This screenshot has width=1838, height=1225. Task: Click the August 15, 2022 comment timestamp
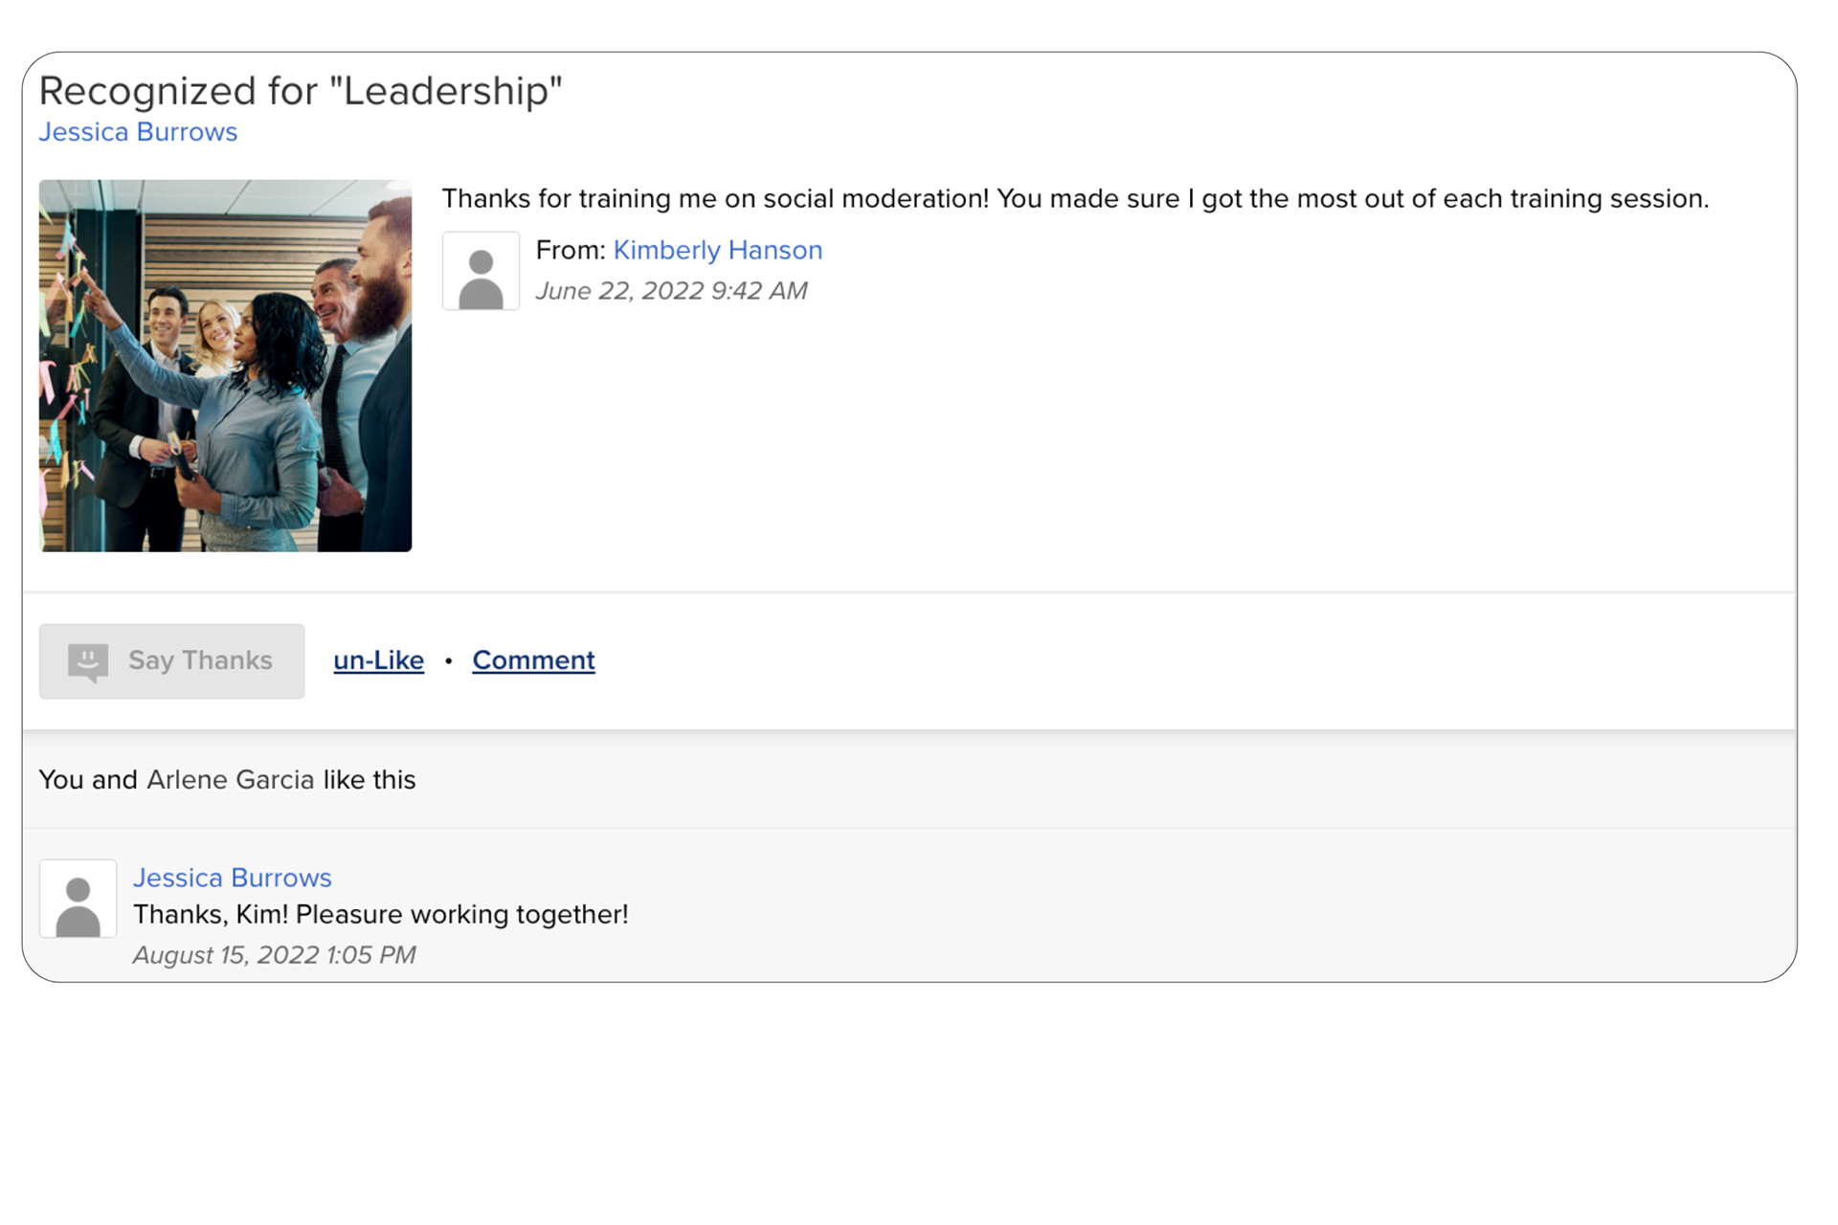274,955
